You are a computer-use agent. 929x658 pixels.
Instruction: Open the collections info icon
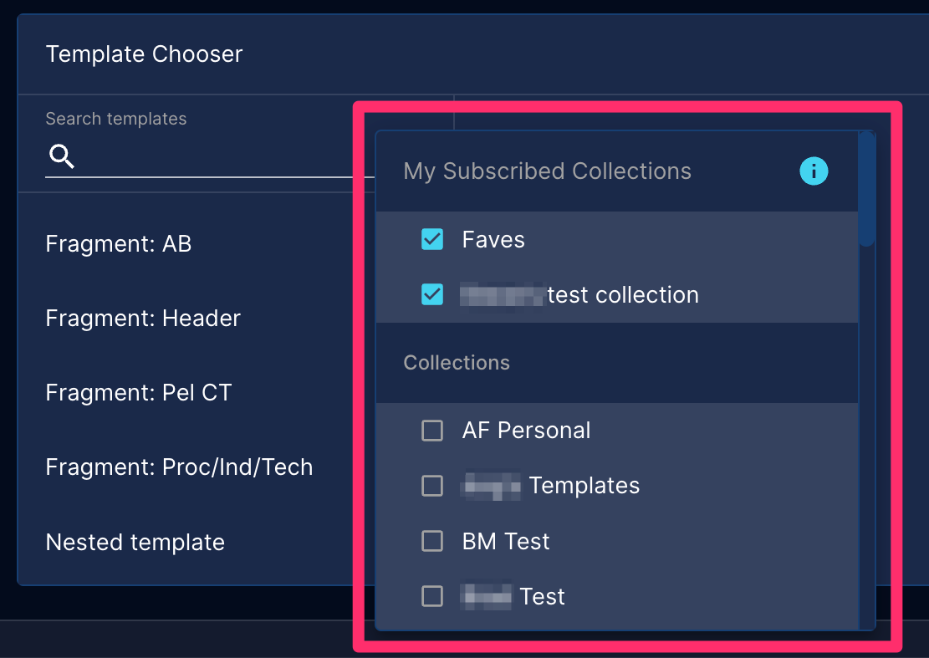point(814,171)
